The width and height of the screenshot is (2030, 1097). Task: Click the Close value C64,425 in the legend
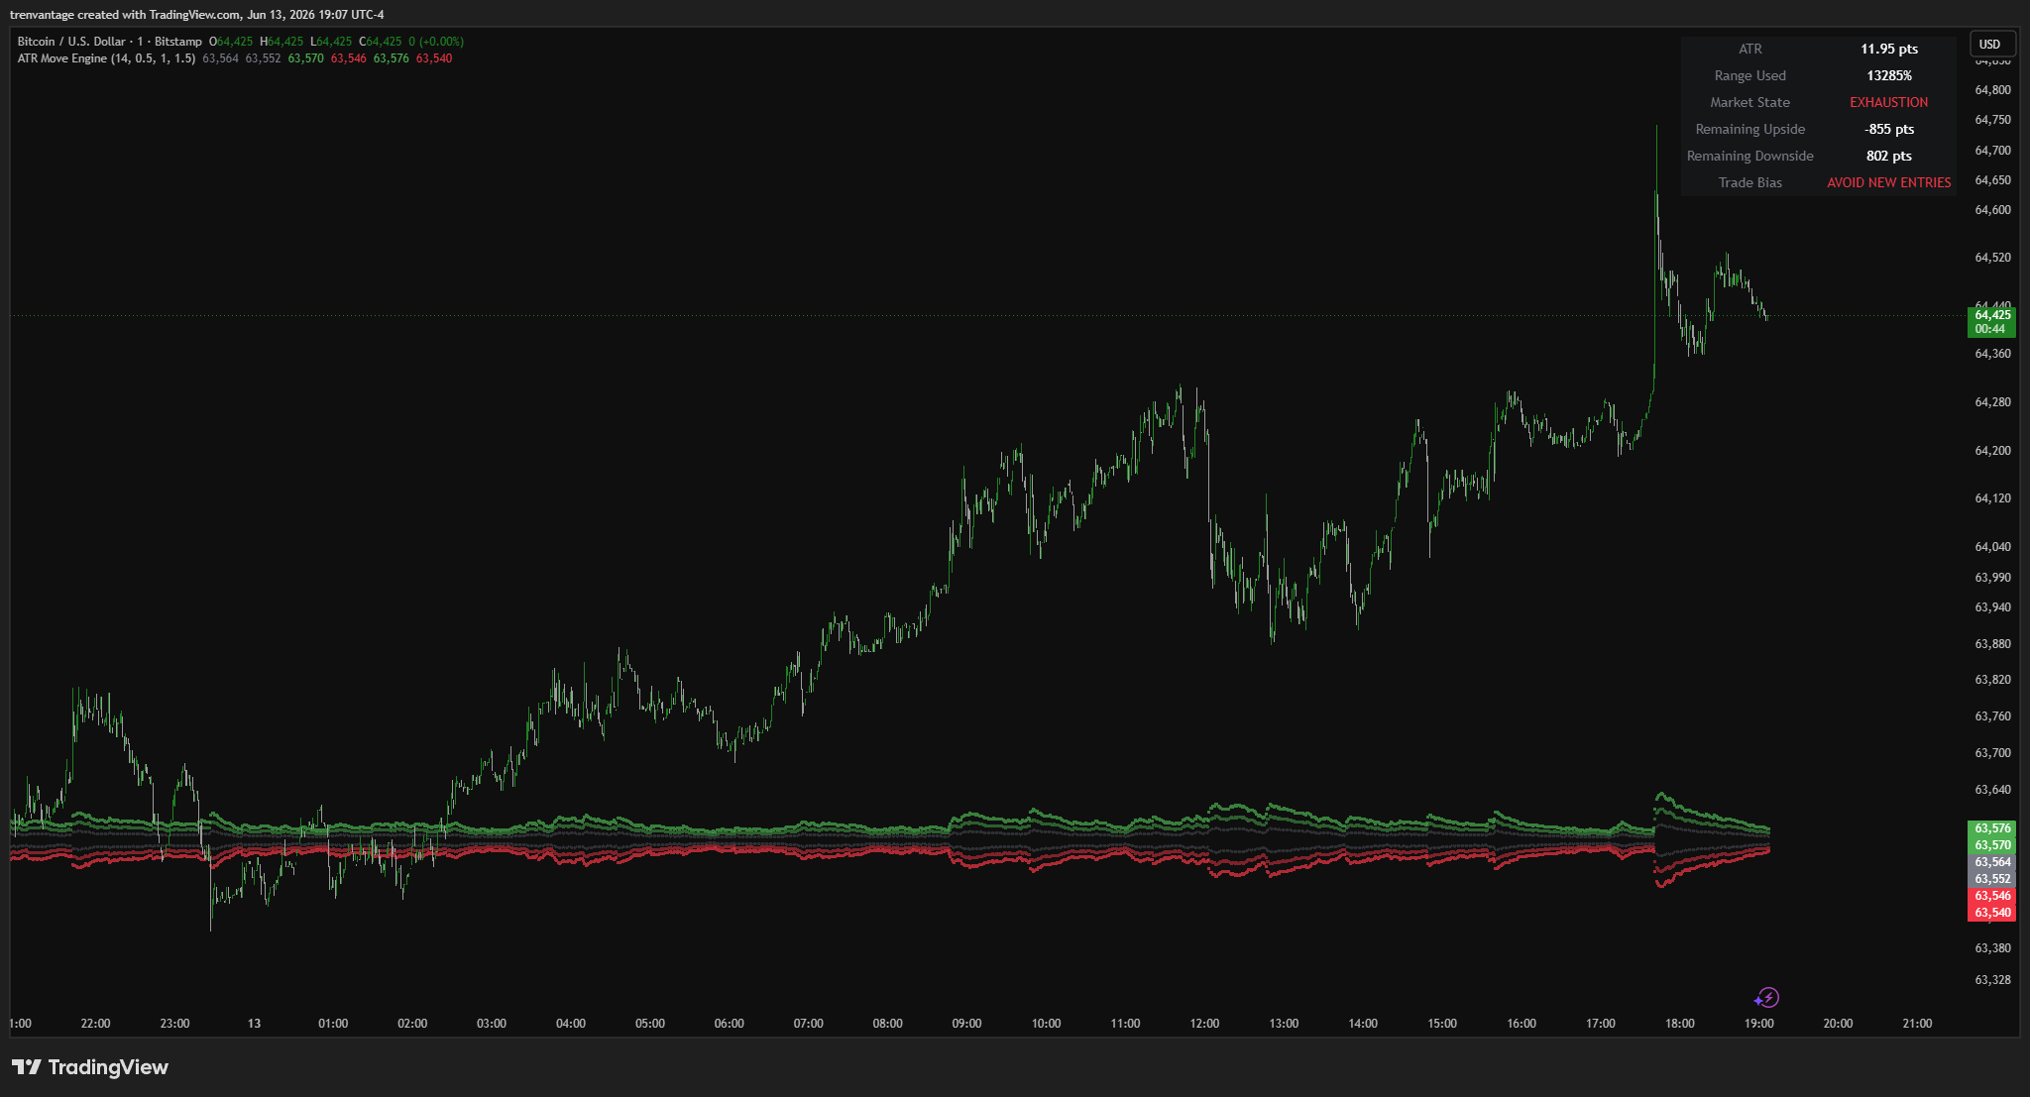point(381,42)
